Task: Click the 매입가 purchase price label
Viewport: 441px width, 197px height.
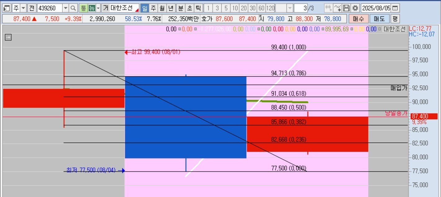Action: point(399,88)
